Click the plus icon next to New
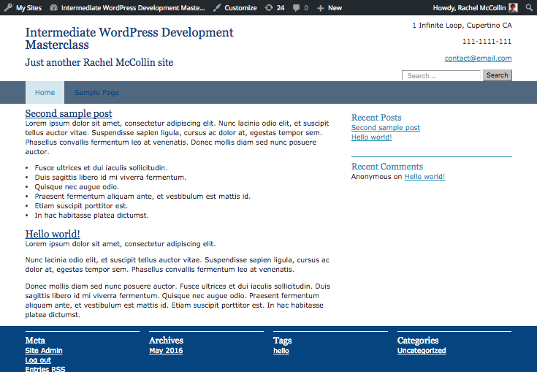 (320, 8)
